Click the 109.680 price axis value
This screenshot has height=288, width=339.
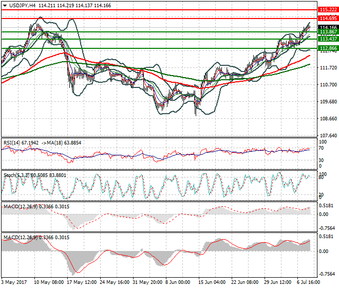coord(328,101)
